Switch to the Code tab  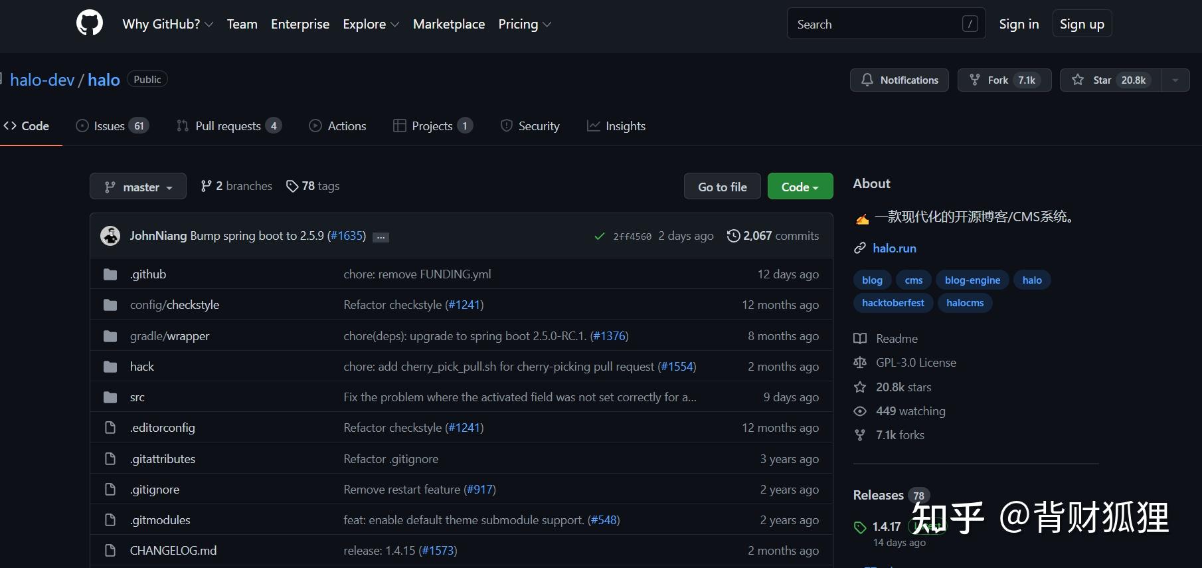[x=27, y=126]
